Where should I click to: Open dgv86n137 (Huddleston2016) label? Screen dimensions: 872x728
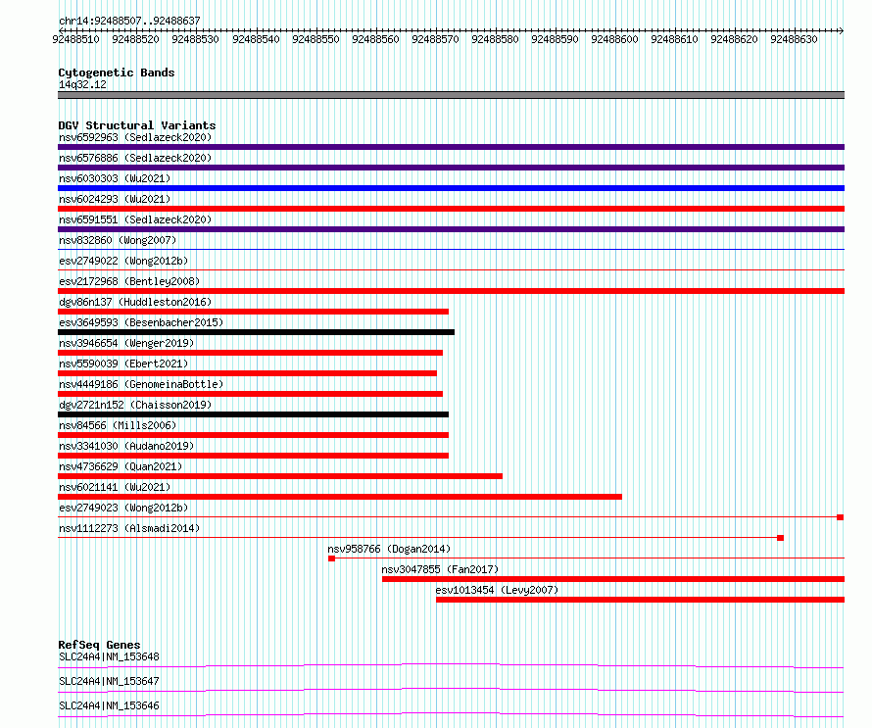135,302
